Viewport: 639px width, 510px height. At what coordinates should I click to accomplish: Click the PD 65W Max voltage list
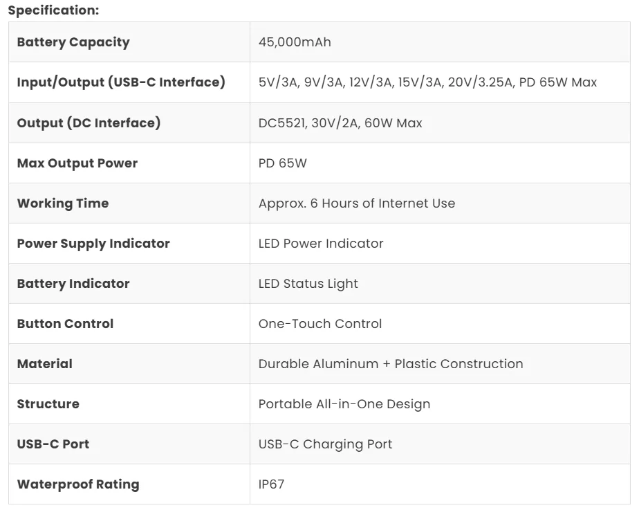(x=427, y=82)
